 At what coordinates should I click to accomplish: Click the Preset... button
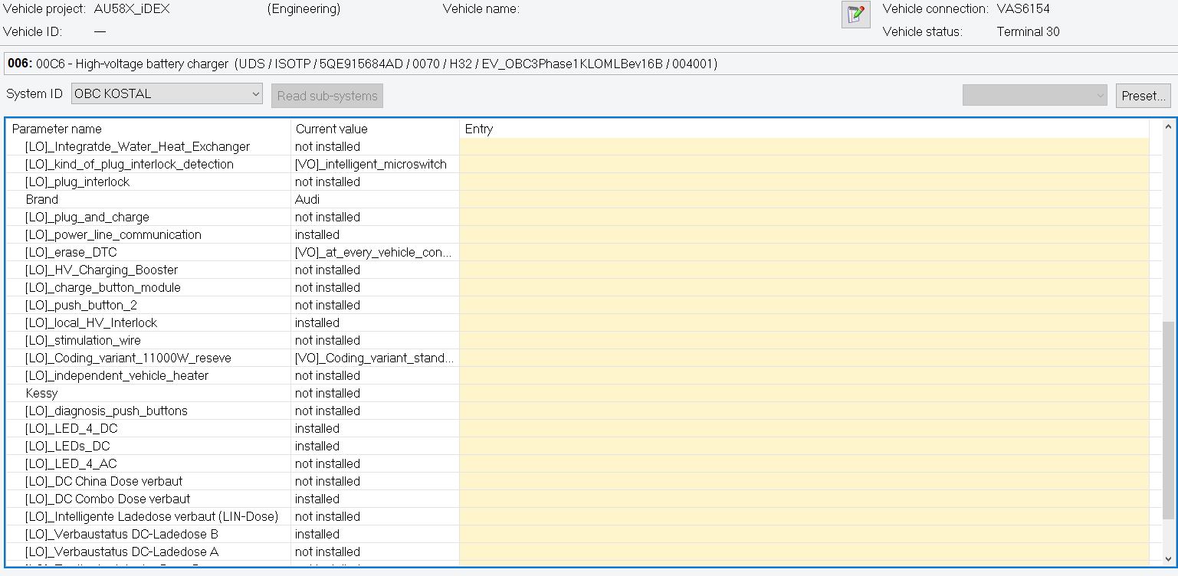coord(1143,96)
